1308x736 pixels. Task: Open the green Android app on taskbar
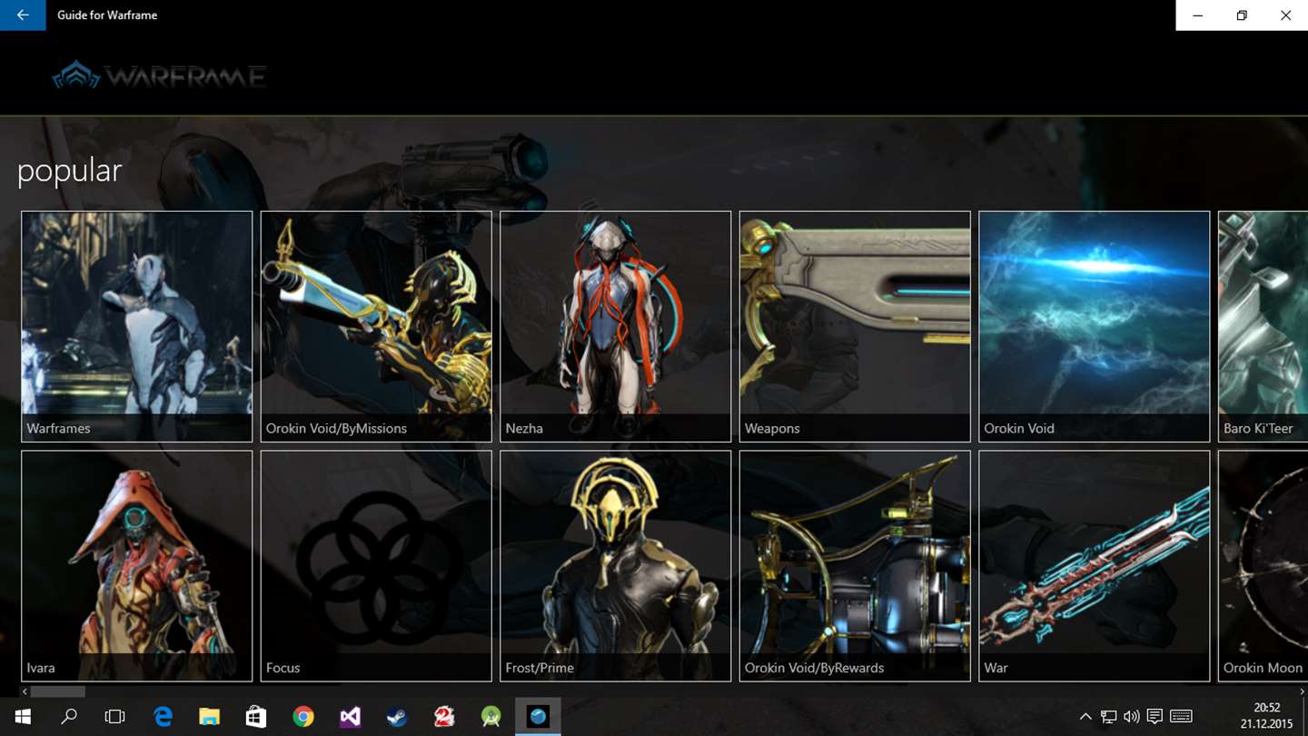(x=491, y=717)
